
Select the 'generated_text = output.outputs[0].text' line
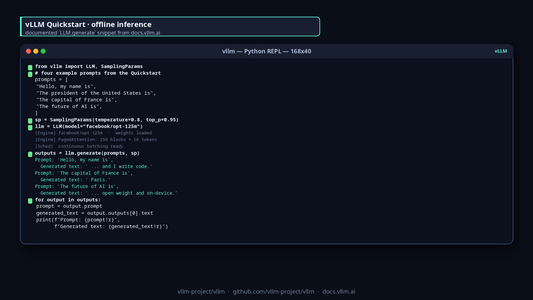pos(95,213)
